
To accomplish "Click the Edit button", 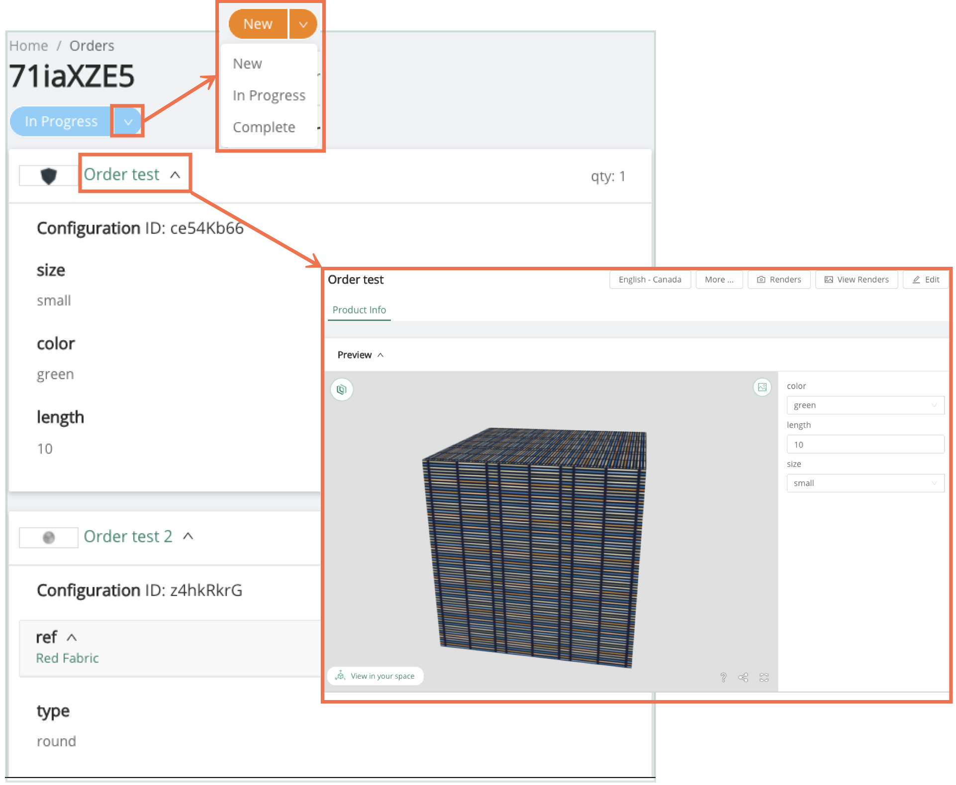I will click(x=926, y=280).
